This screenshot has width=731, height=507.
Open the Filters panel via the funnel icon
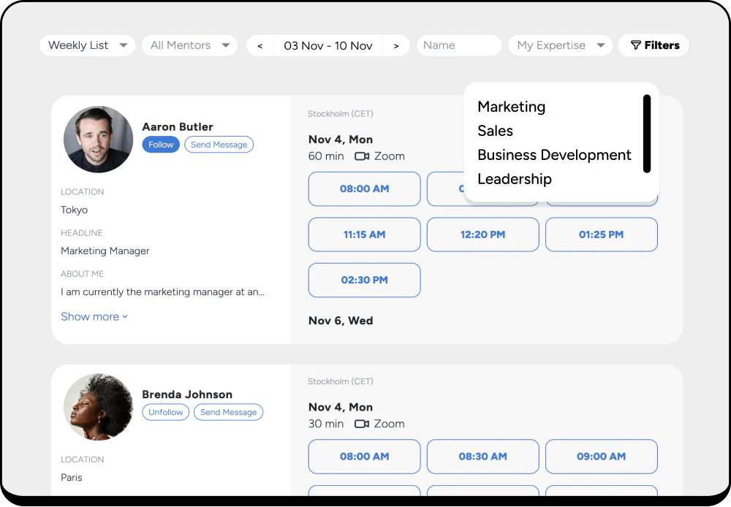(653, 45)
